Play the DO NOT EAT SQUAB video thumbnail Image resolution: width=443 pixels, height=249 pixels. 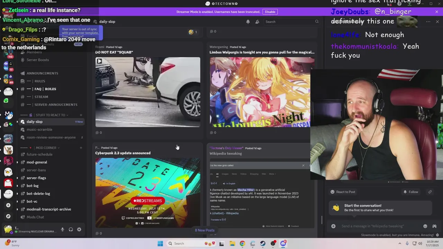(148, 92)
